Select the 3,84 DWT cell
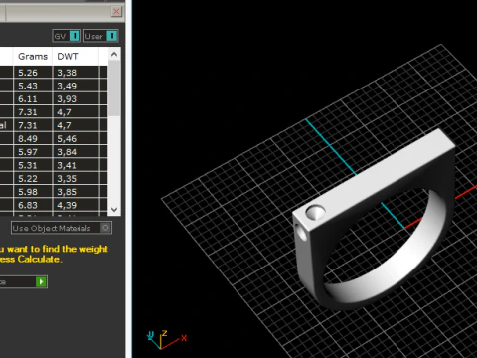477x358 pixels. pyautogui.click(x=76, y=152)
